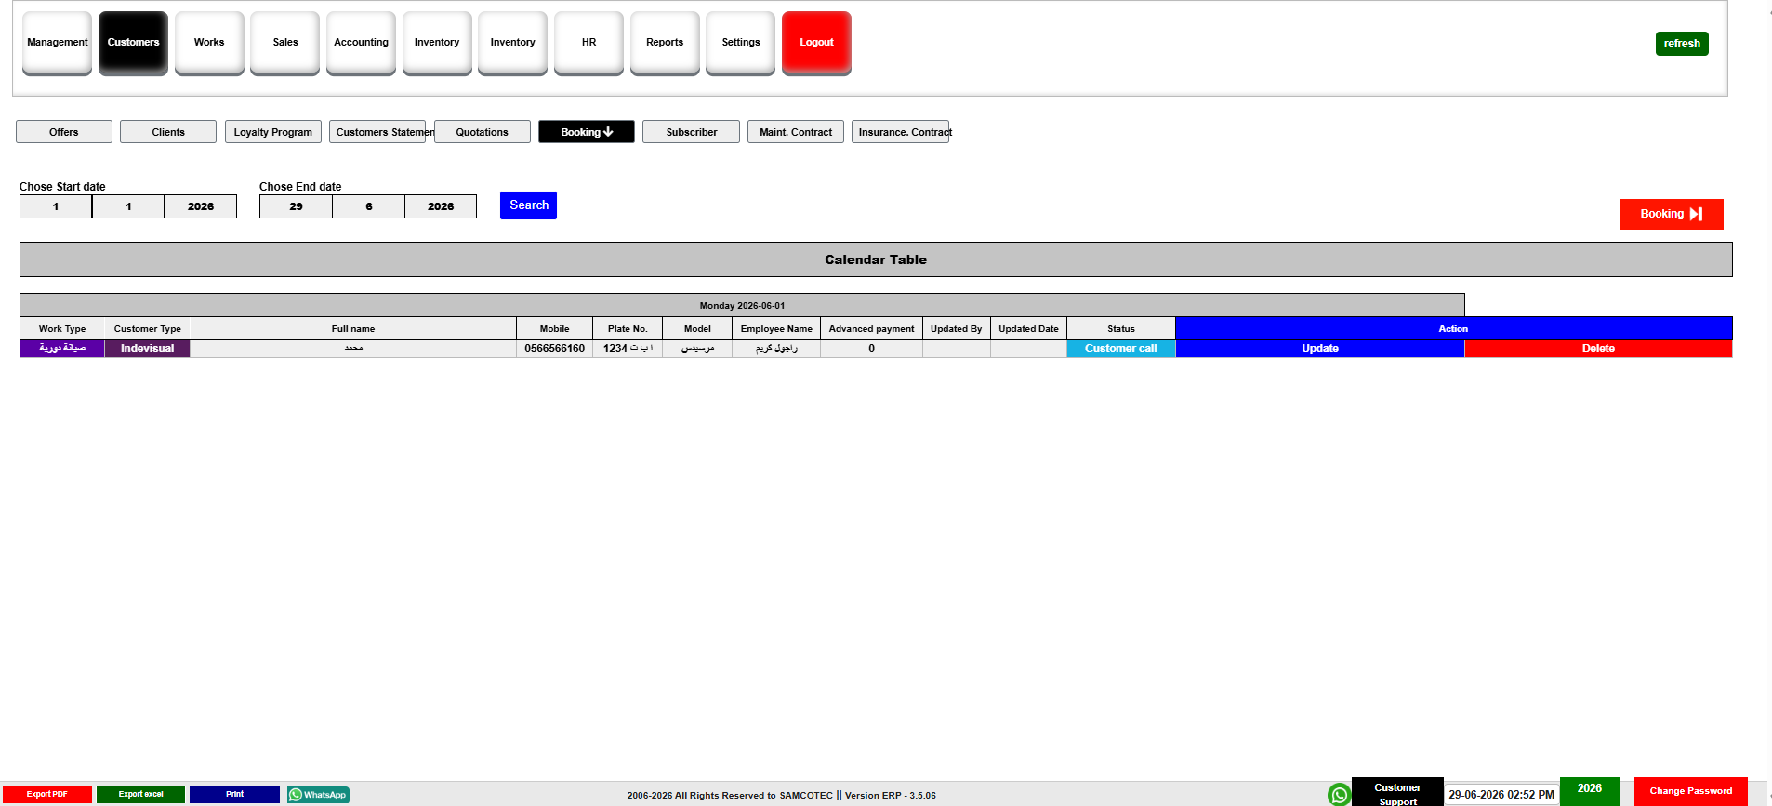Click the Indevisual customer type cell
Screen dimensions: 1772x806
click(147, 349)
